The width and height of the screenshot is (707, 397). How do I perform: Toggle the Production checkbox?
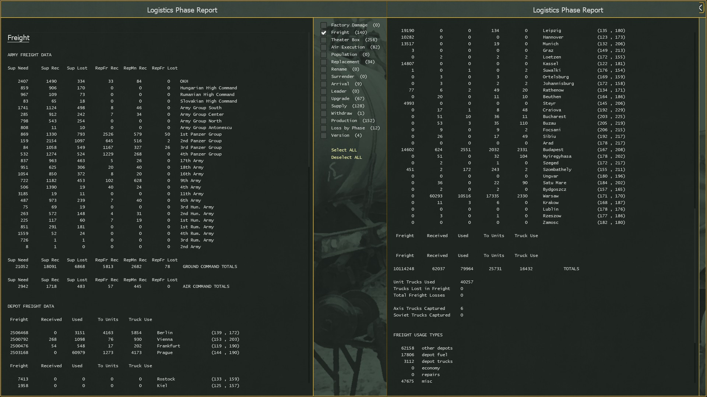click(x=324, y=121)
